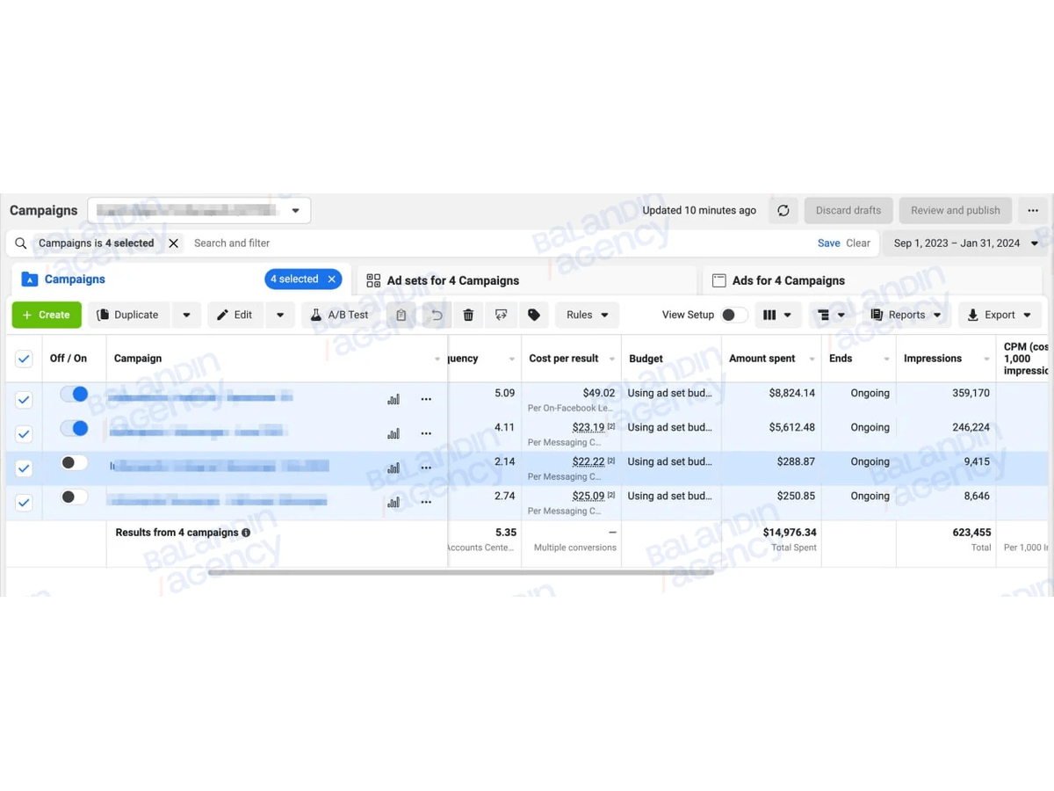This screenshot has height=791, width=1054.
Task: Open chart view for the $288.87 campaign
Action: [x=393, y=468]
